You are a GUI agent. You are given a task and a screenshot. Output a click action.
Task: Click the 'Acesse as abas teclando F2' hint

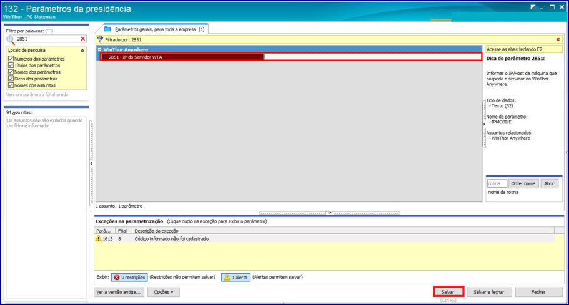(524, 49)
